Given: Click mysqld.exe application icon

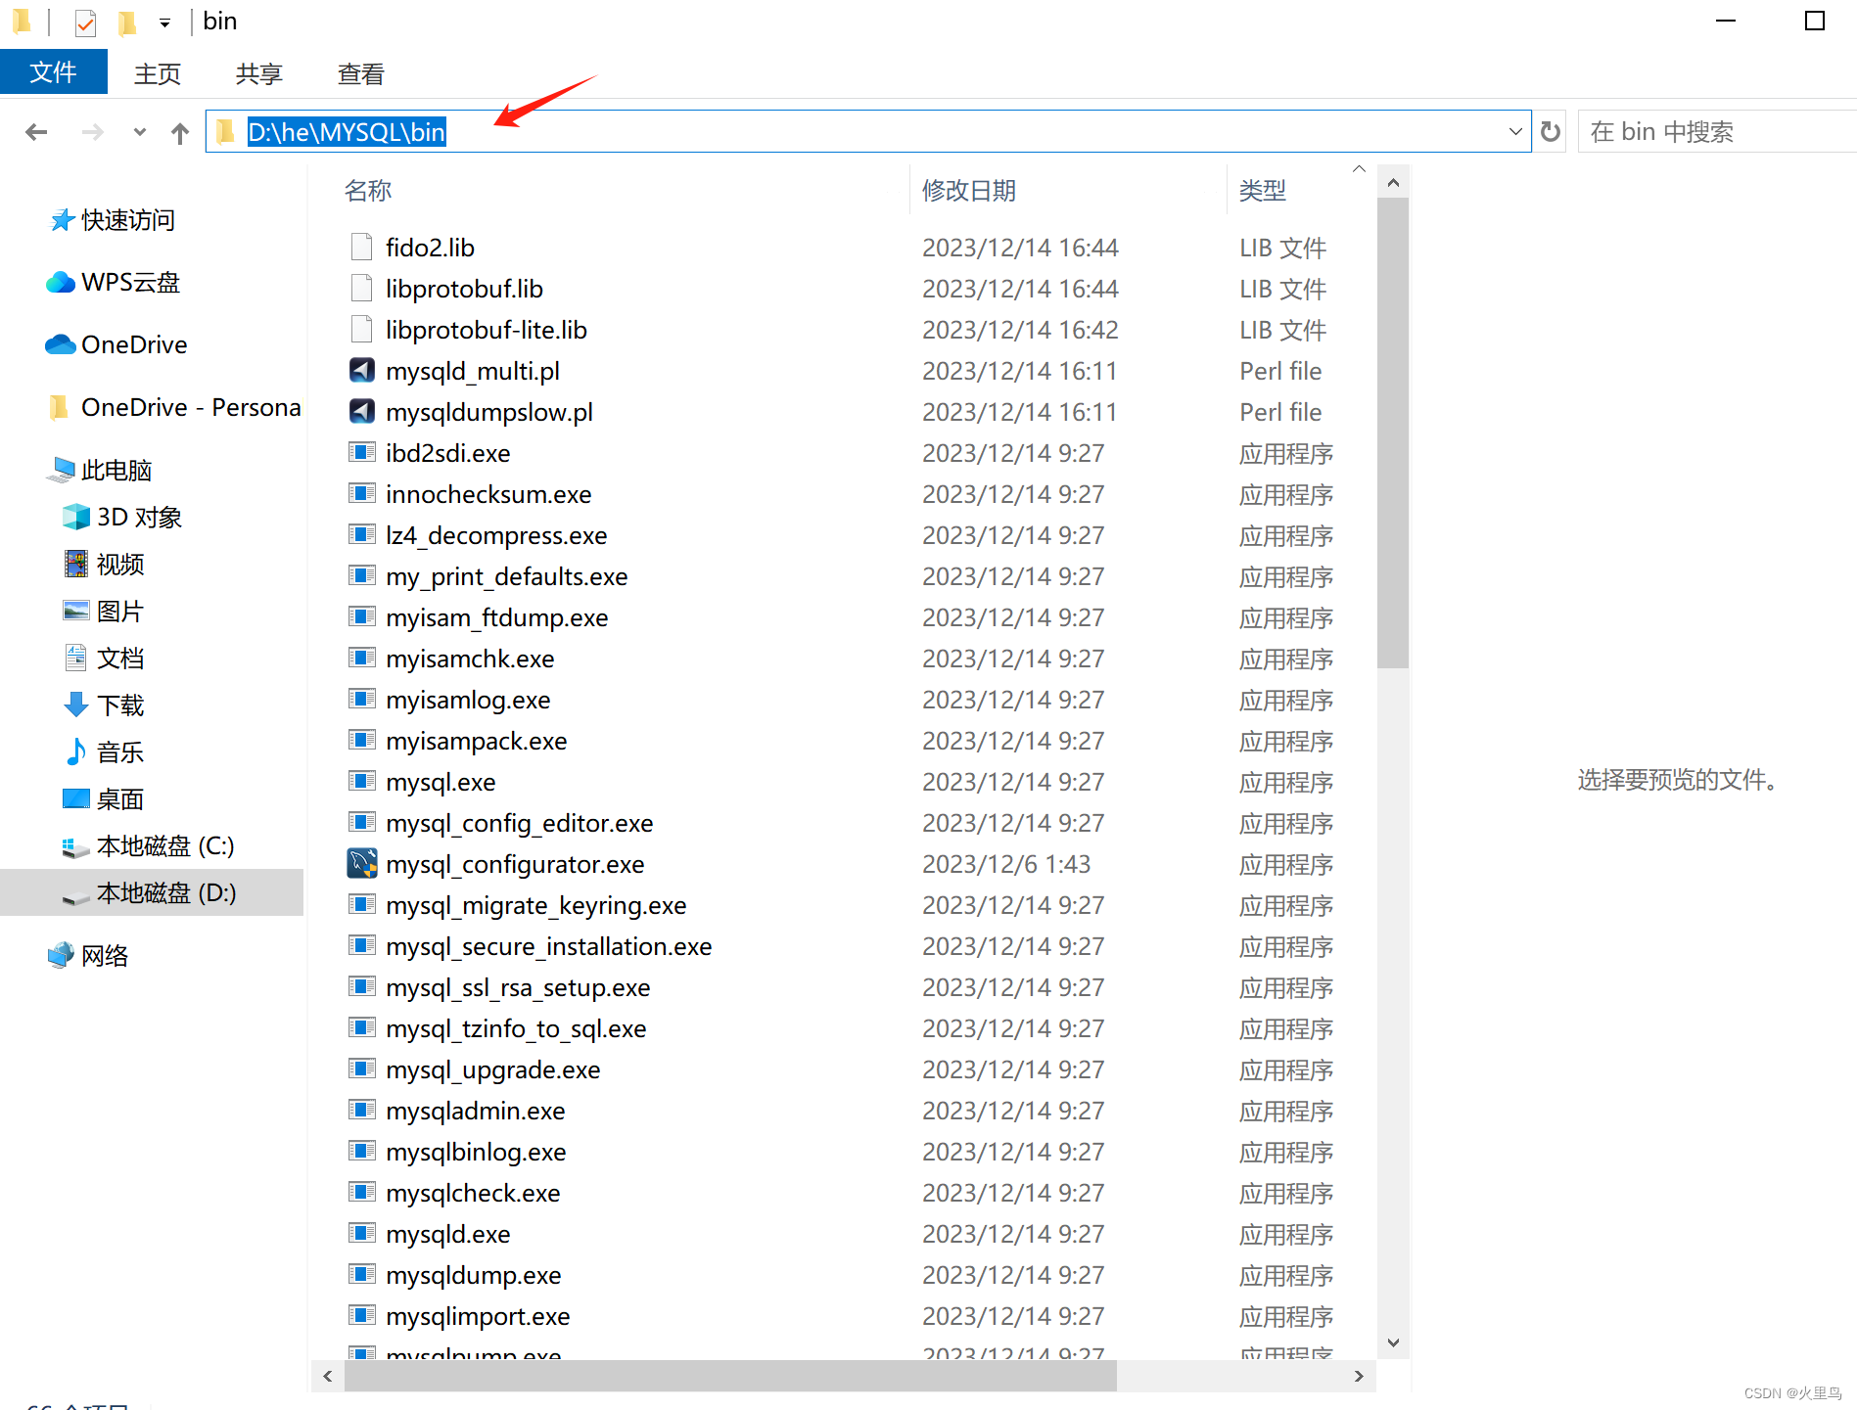Looking at the screenshot, I should (x=361, y=1233).
